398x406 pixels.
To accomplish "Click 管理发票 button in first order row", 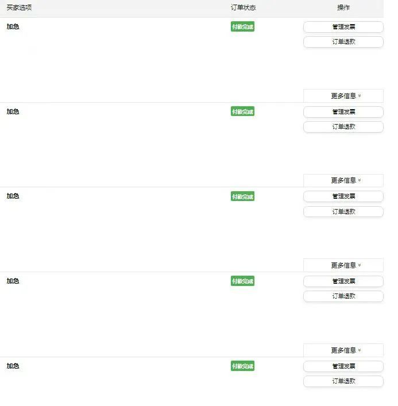I will [343, 27].
